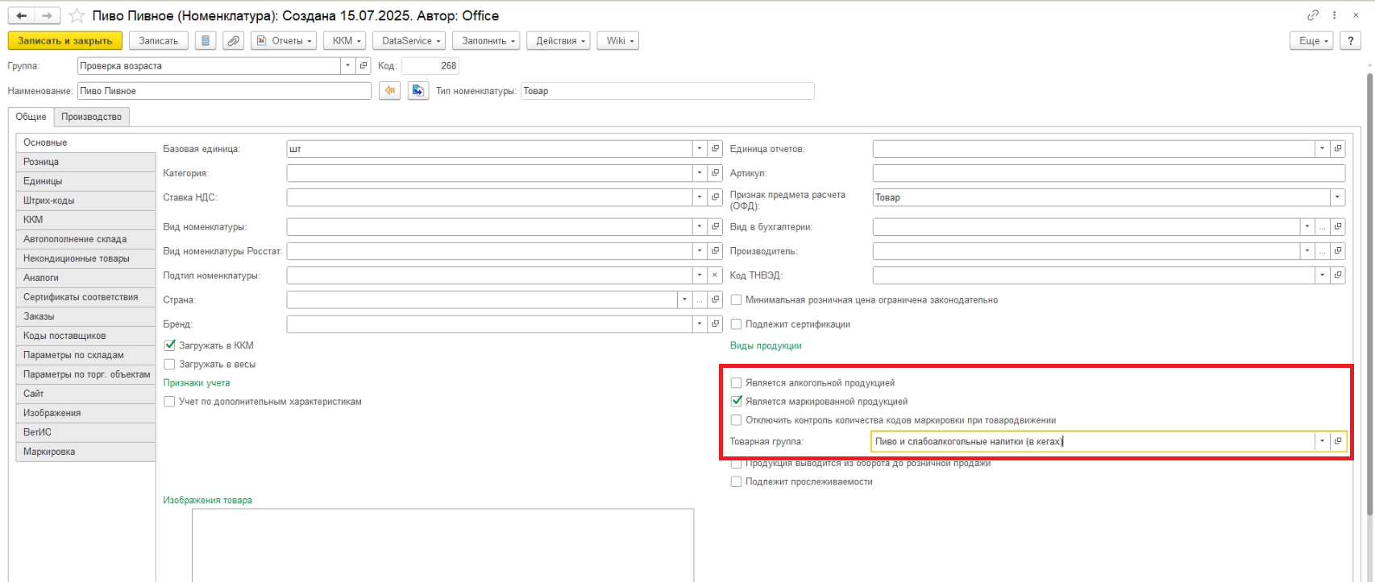Enable Является алкогольной продукцией checkbox
The width and height of the screenshot is (1375, 582).
point(736,383)
